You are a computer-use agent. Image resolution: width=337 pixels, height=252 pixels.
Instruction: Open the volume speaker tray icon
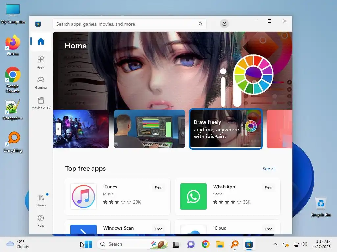[304, 244]
